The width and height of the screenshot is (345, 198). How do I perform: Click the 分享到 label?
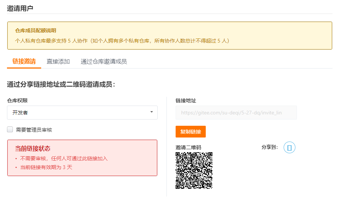coord(270,147)
